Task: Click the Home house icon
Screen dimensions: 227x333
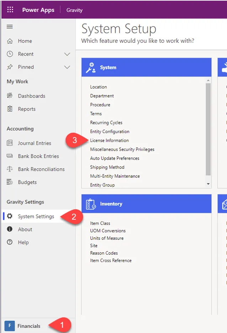Action: tap(10, 41)
